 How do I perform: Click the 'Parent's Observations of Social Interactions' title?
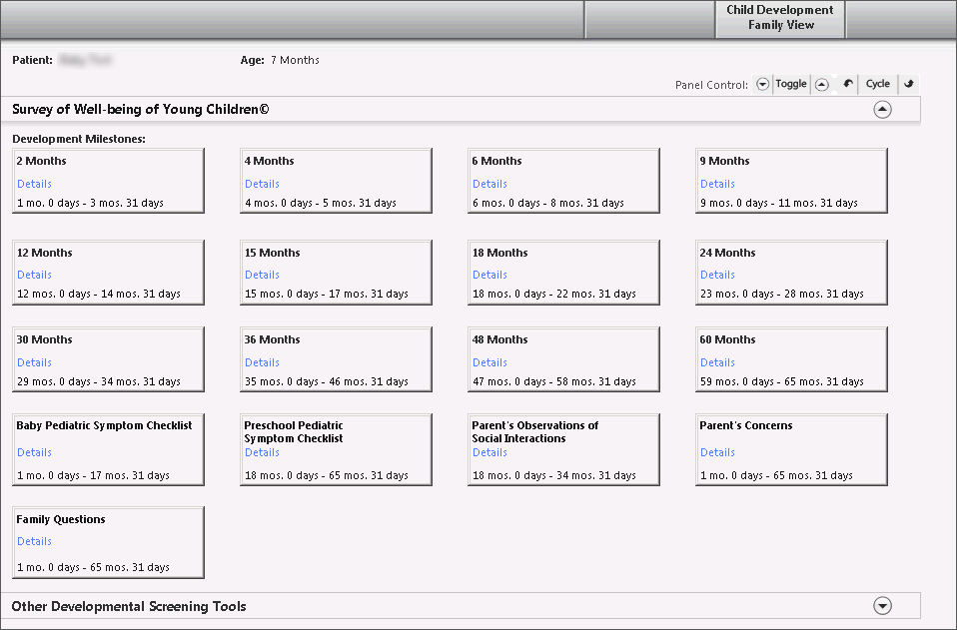tap(535, 431)
